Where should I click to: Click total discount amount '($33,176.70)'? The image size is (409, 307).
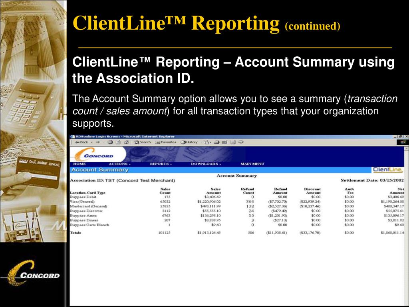[310, 233]
